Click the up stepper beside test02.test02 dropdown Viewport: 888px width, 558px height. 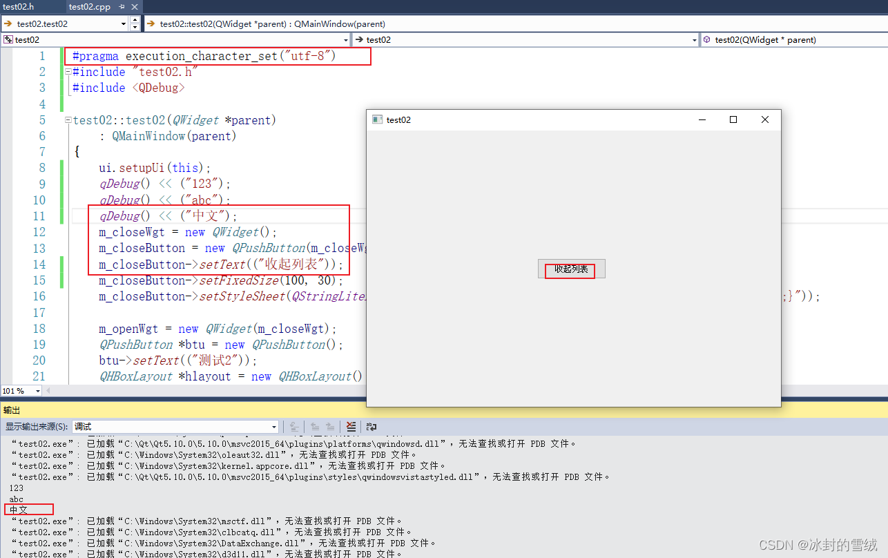[135, 20]
